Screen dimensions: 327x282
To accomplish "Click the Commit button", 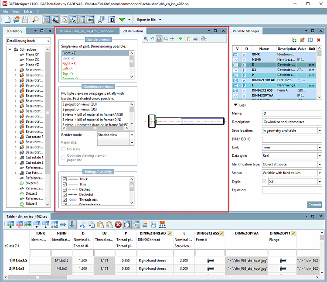I will pos(314,205).
